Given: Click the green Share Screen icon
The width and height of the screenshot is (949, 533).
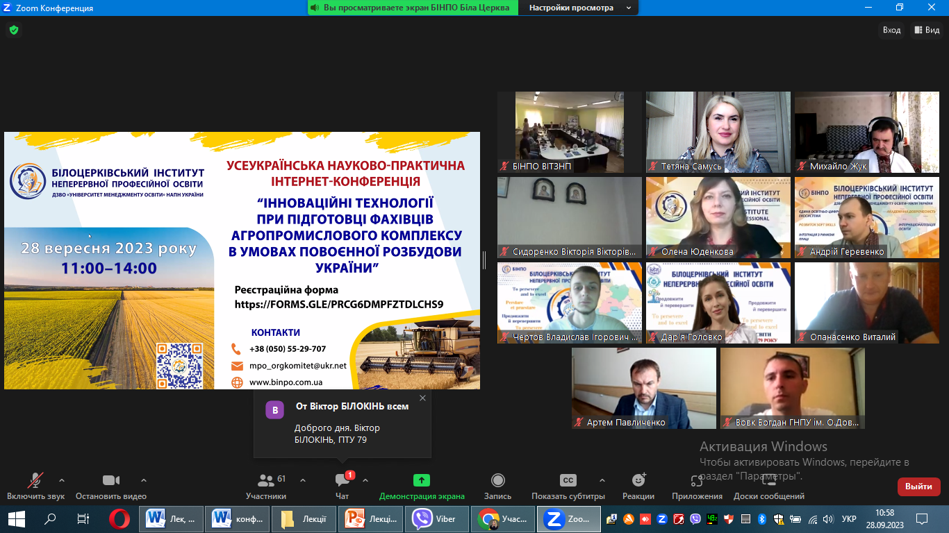Looking at the screenshot, I should (422, 480).
